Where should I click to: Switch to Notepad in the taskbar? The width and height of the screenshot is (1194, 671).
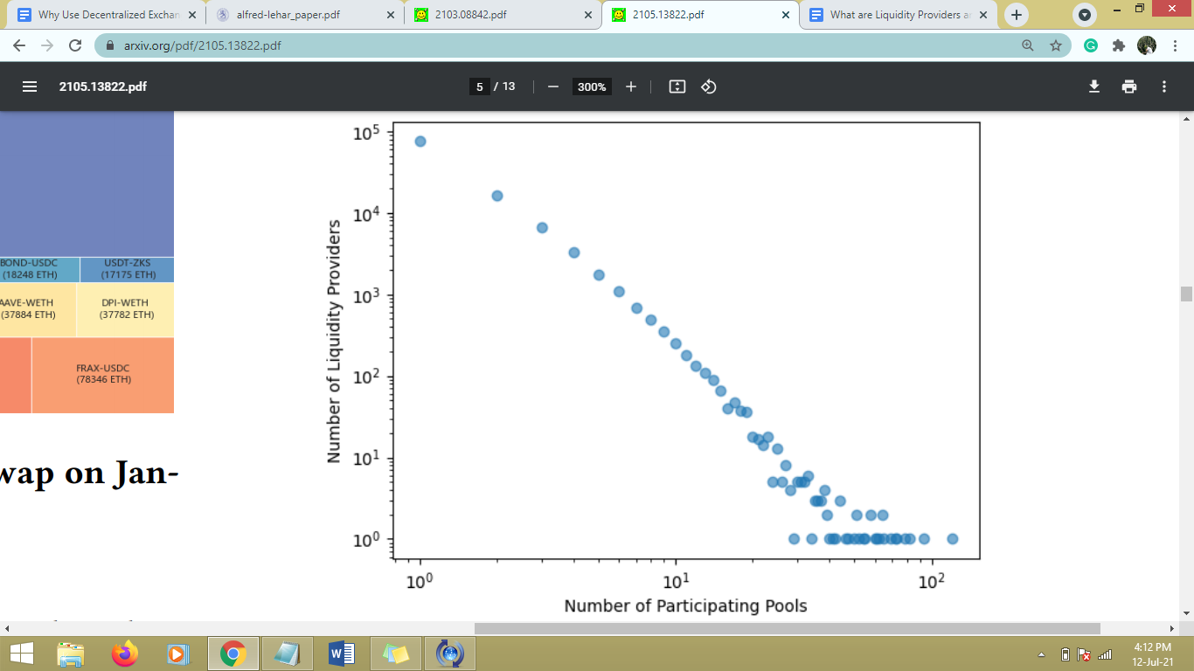click(287, 654)
